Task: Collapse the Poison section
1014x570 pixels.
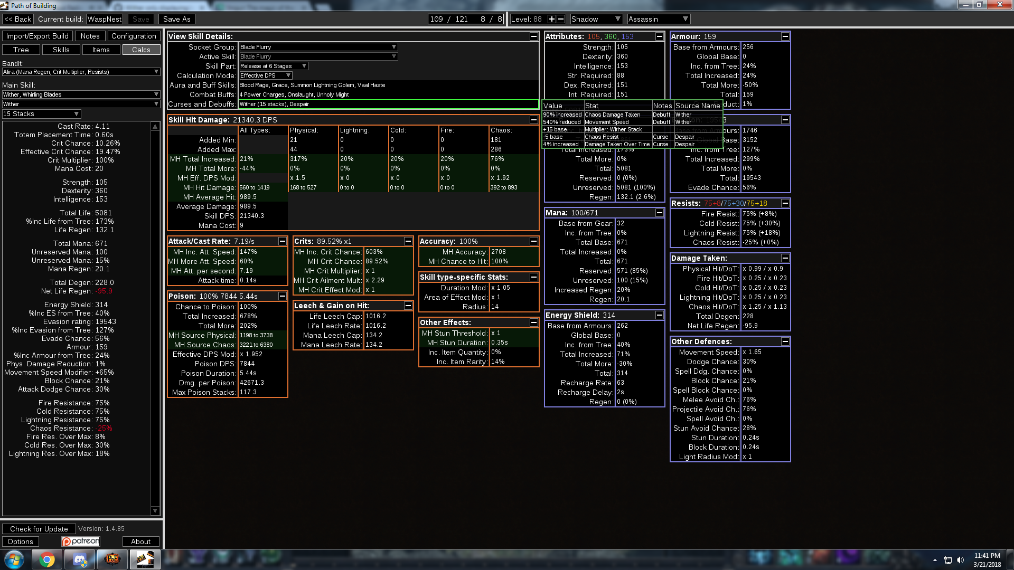Action: 283,296
